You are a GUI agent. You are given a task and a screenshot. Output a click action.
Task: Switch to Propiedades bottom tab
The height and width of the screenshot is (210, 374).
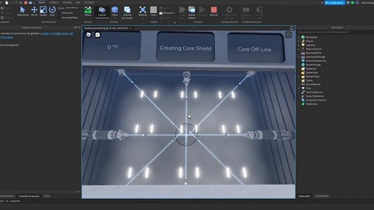point(322,196)
